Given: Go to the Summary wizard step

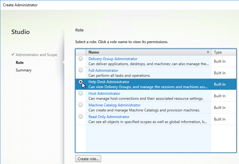Looking at the screenshot, I should 24,70.
